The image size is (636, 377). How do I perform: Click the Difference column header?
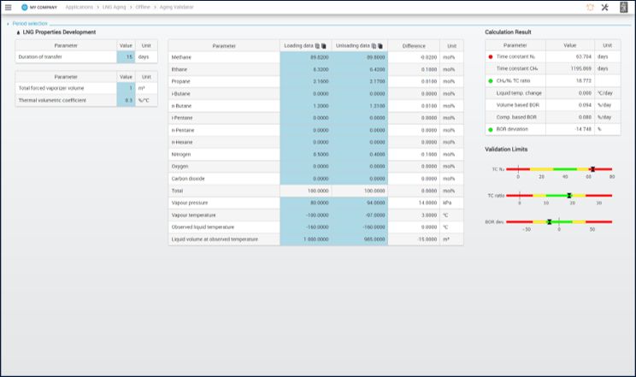(414, 46)
